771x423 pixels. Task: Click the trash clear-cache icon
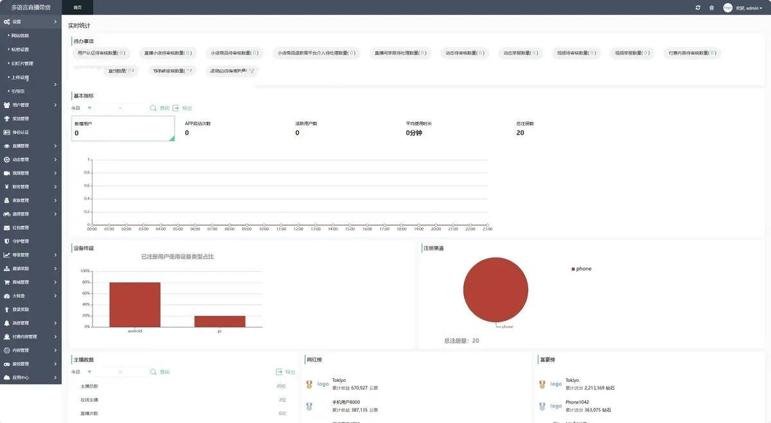[x=711, y=8]
